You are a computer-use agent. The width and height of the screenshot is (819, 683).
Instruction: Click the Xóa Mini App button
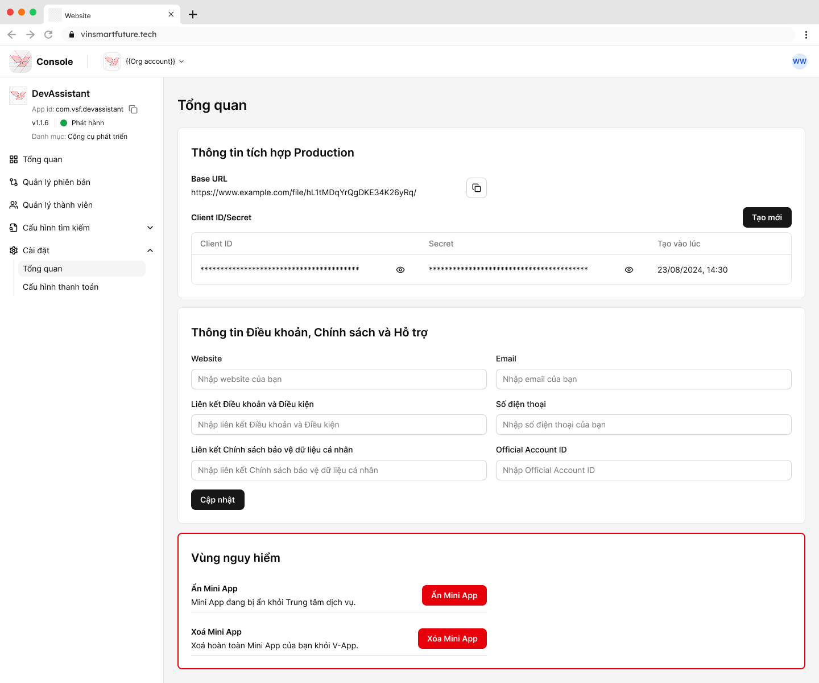[453, 639]
